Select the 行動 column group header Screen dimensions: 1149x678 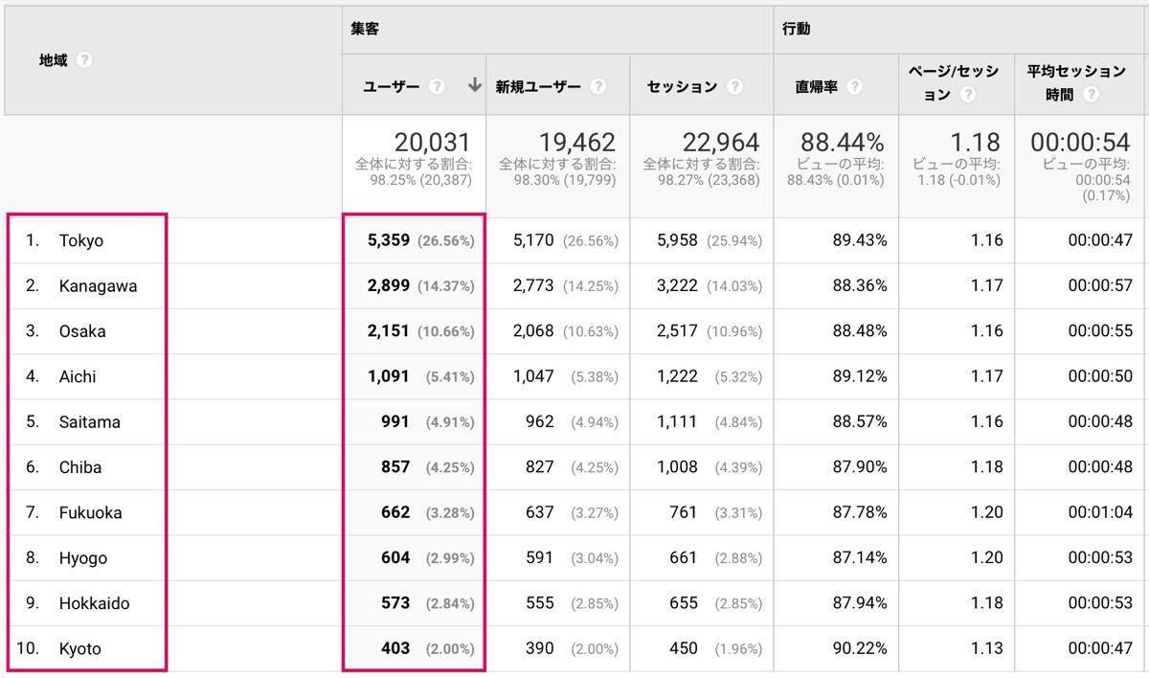point(796,29)
